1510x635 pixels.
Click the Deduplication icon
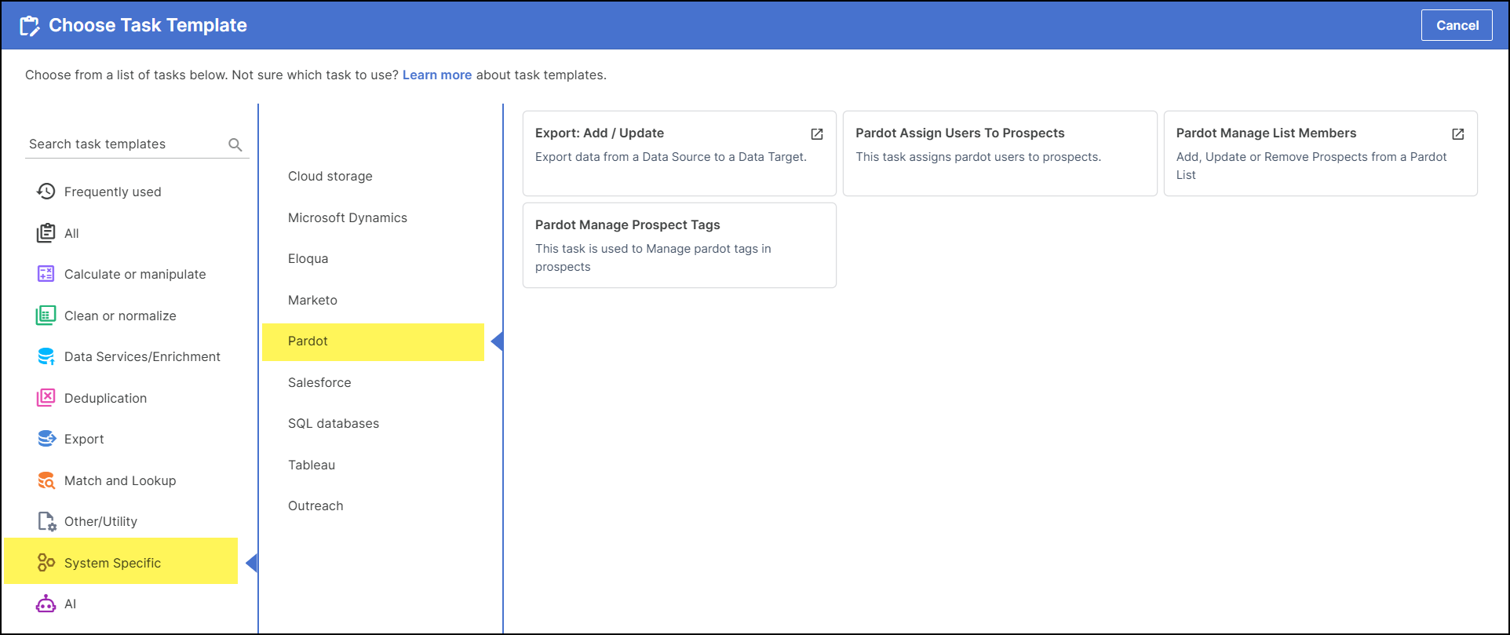click(x=46, y=398)
